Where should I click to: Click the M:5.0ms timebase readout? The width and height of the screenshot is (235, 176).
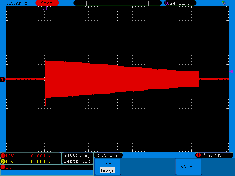click(x=108, y=155)
